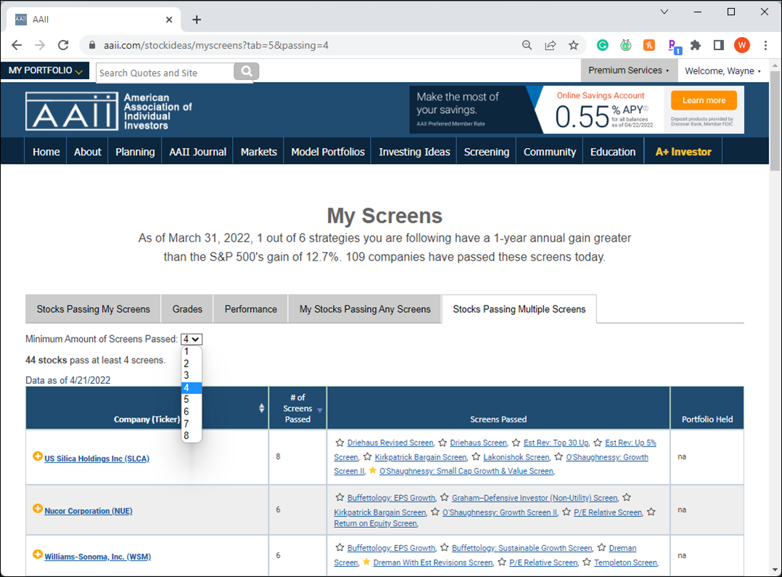Click the browser reload page icon
Viewport: 782px width, 577px height.
(x=63, y=45)
